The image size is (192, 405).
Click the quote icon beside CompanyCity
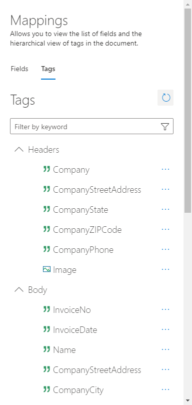tap(46, 389)
